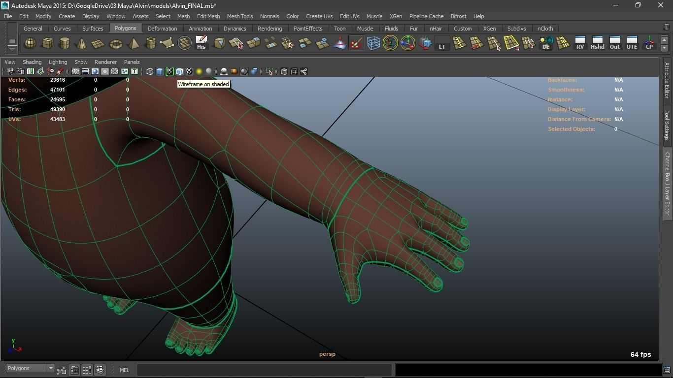Open the Shading panel menu
The width and height of the screenshot is (673, 378).
coord(32,62)
